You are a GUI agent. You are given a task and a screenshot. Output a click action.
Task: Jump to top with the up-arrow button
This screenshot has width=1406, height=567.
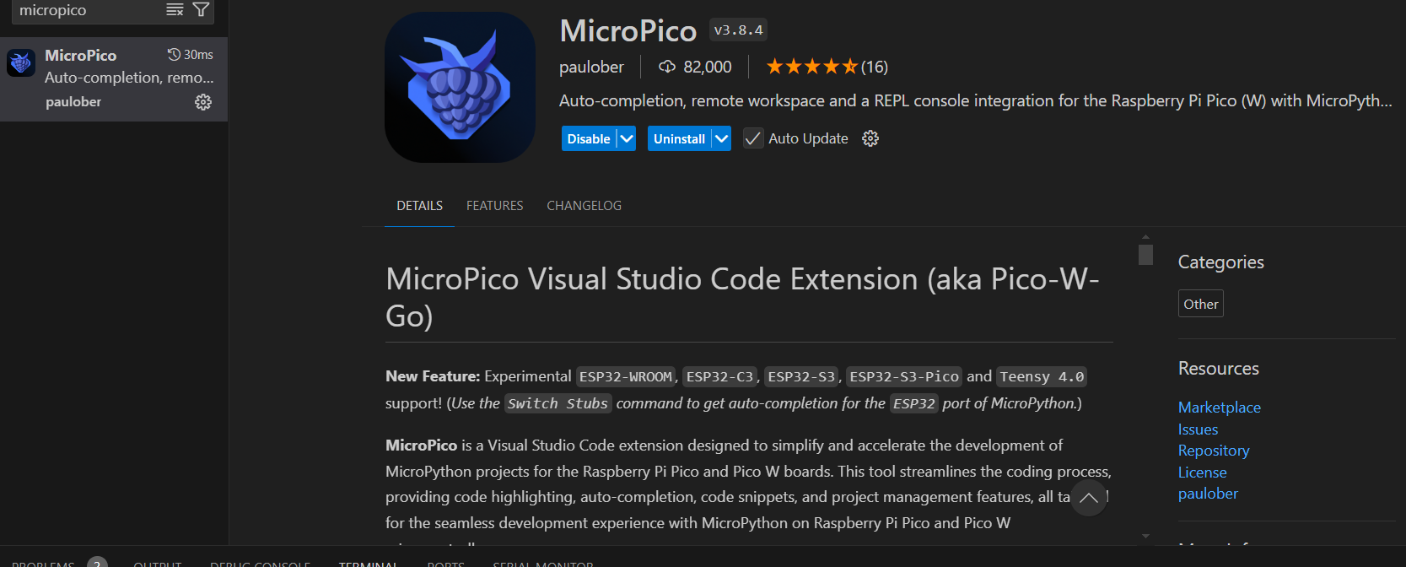(x=1089, y=498)
